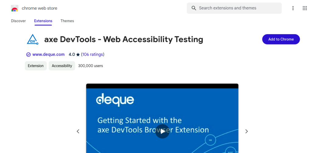Click the rating star icon
Image resolution: width=312 pixels, height=153 pixels.
pos(78,55)
